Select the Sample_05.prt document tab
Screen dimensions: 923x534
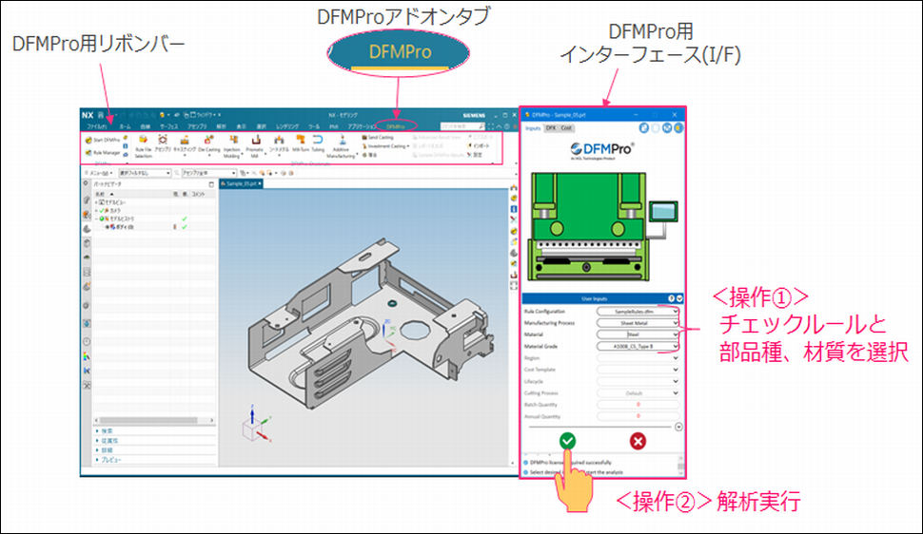point(242,183)
